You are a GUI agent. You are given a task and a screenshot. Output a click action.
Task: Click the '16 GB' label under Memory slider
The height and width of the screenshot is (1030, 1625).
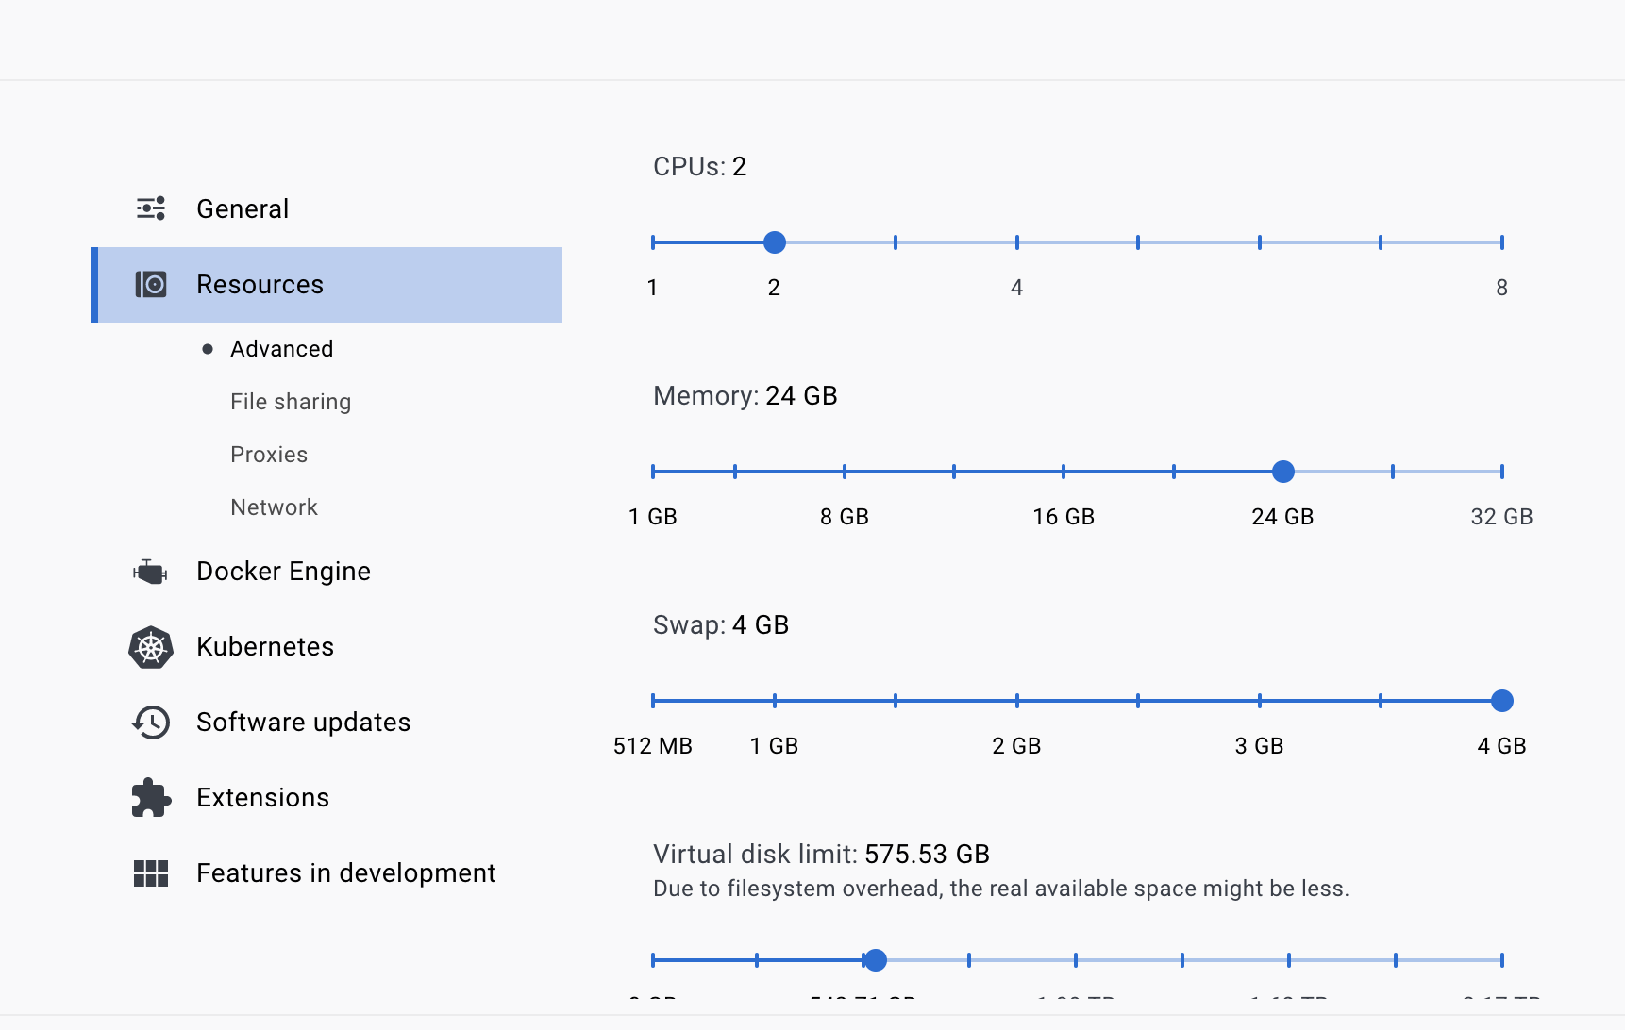click(1064, 517)
